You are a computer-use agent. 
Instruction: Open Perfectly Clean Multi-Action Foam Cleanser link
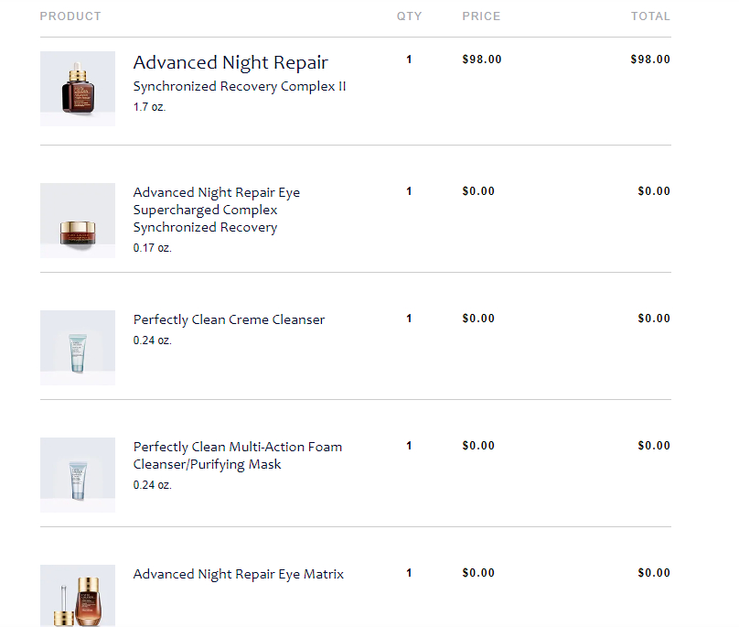pos(238,456)
